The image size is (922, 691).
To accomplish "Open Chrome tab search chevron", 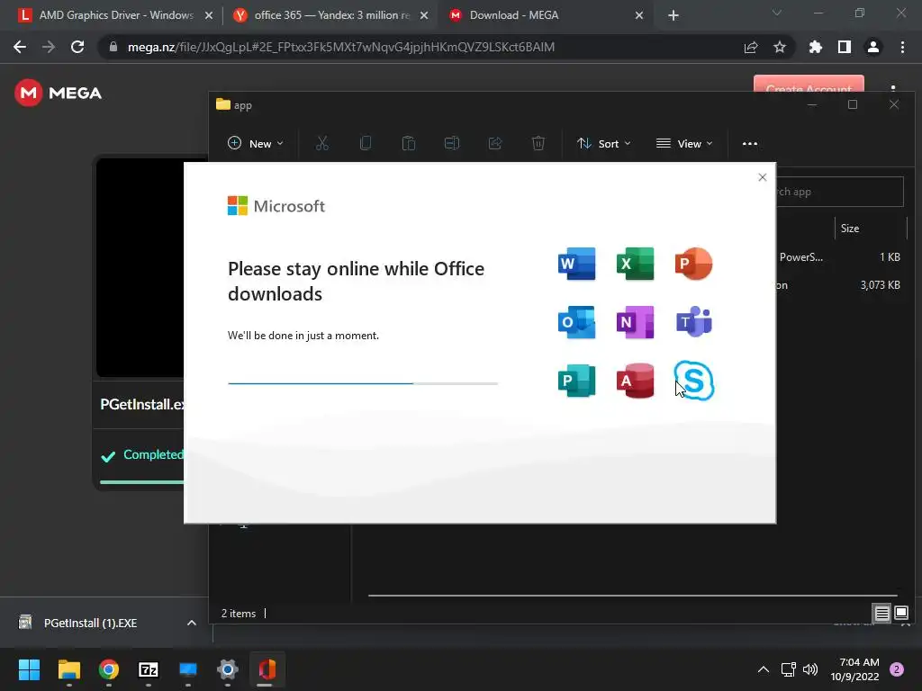I will pos(777,13).
